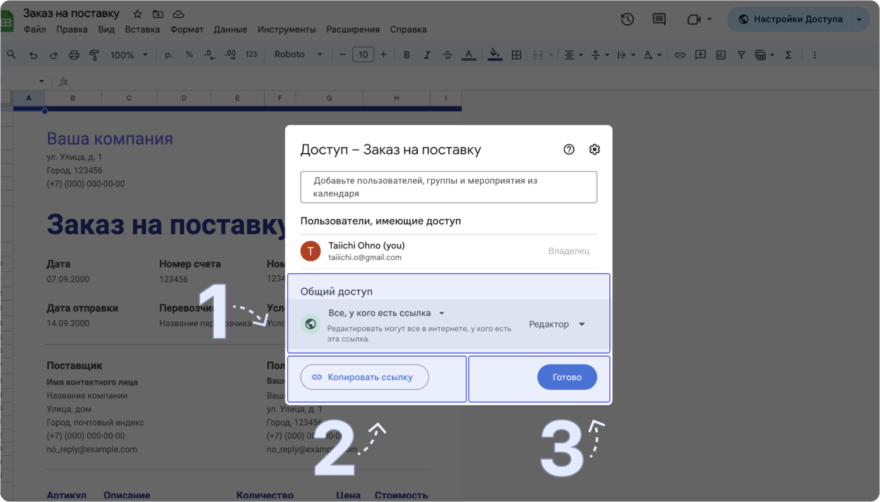
Task: Open the Вставка menu
Action: 142,29
